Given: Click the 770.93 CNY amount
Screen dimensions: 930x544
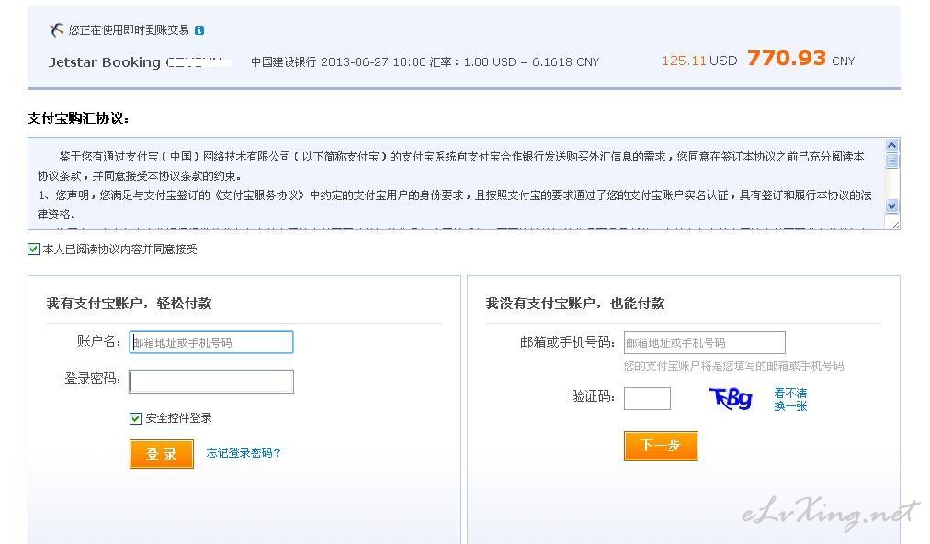Looking at the screenshot, I should (800, 59).
